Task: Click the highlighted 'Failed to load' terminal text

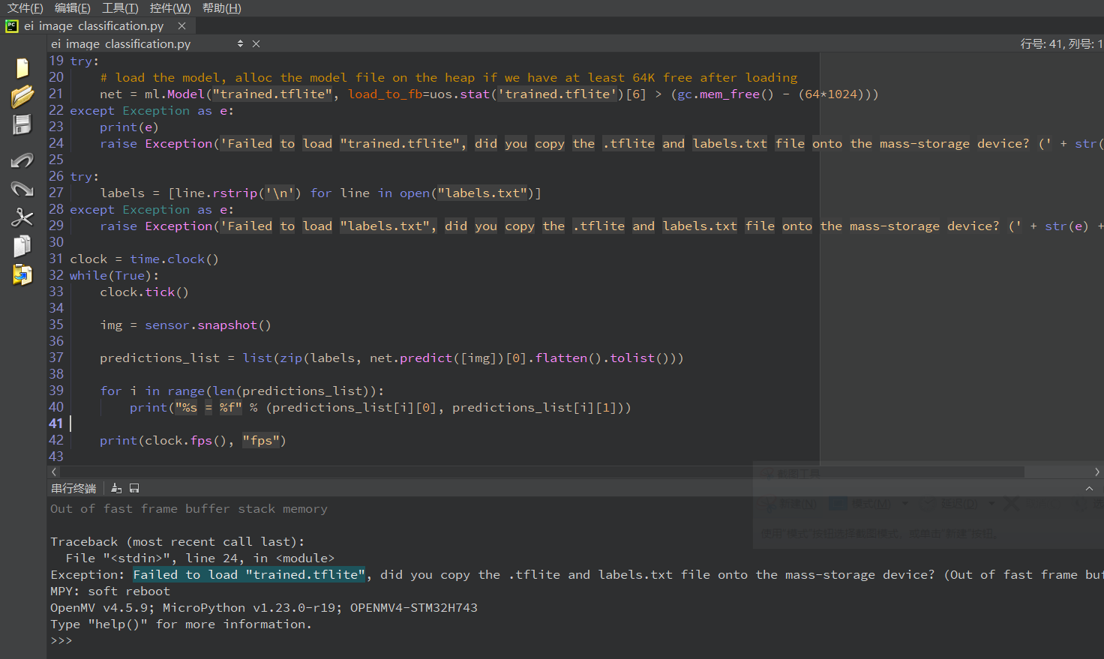Action: pyautogui.click(x=249, y=574)
